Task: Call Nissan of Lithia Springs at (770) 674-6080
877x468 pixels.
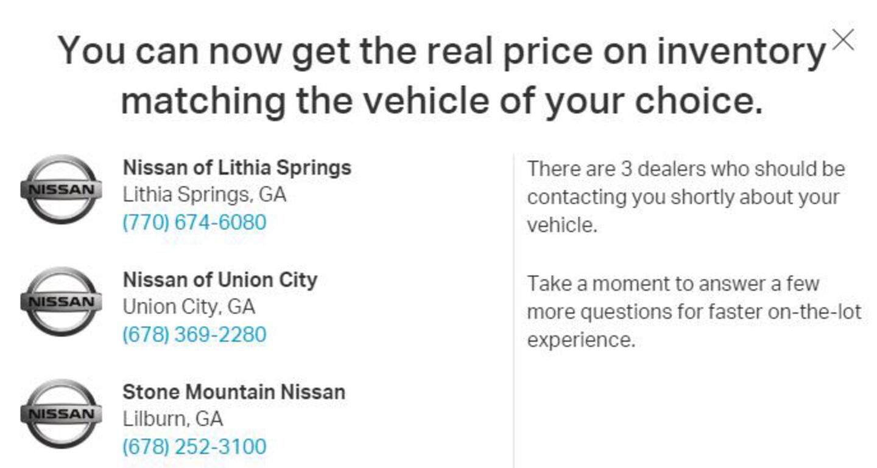Action: (x=194, y=222)
